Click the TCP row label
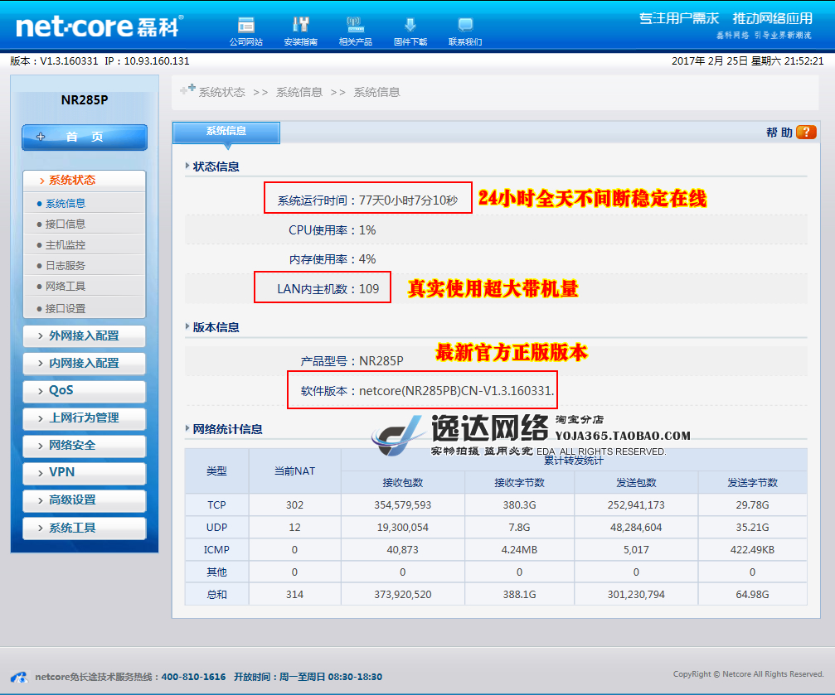Image resolution: width=835 pixels, height=695 pixels. [216, 505]
